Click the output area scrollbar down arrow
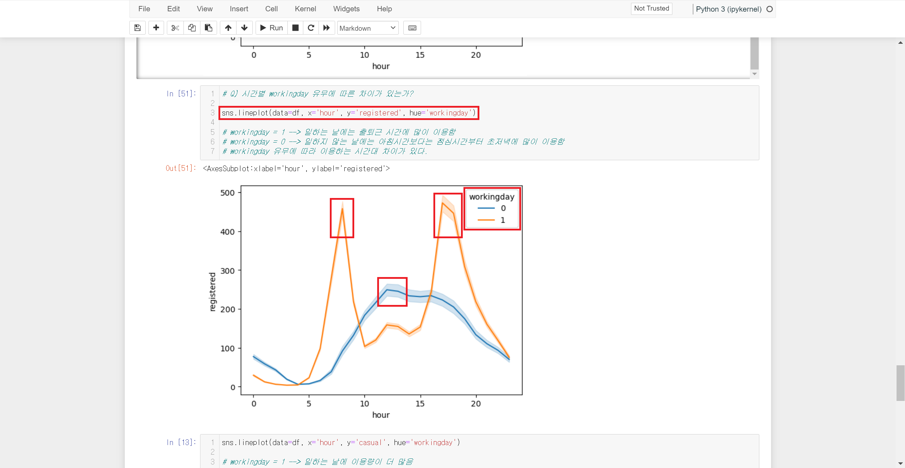The width and height of the screenshot is (905, 468). tap(754, 74)
